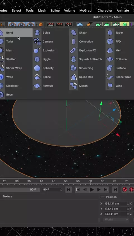Select the Spline Wrap icon
134x236 pixels.
110,77
